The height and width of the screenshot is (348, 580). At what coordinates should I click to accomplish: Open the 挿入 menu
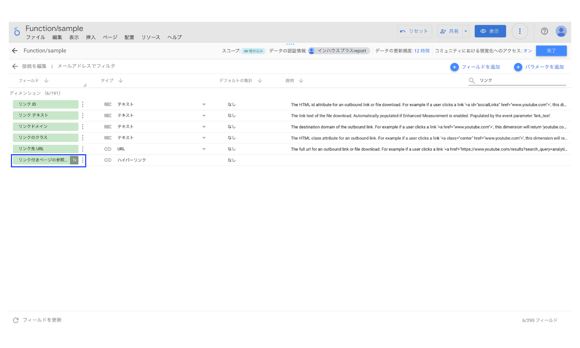point(91,38)
